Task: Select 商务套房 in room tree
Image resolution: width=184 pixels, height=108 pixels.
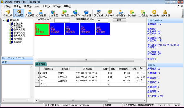Action: click(18, 27)
